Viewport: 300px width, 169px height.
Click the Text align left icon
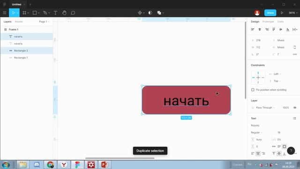pos(253,154)
